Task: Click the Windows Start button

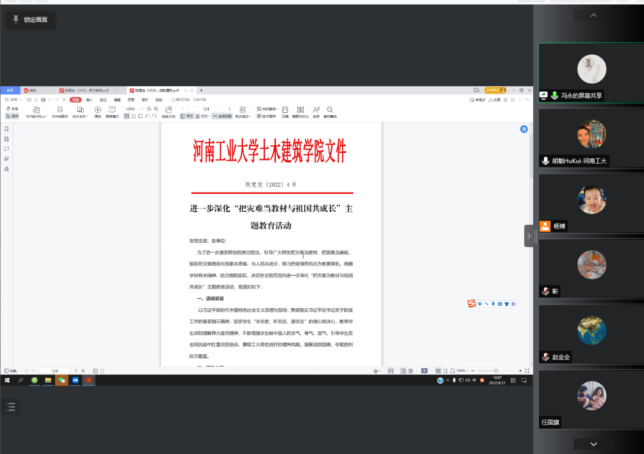Action: point(7,380)
